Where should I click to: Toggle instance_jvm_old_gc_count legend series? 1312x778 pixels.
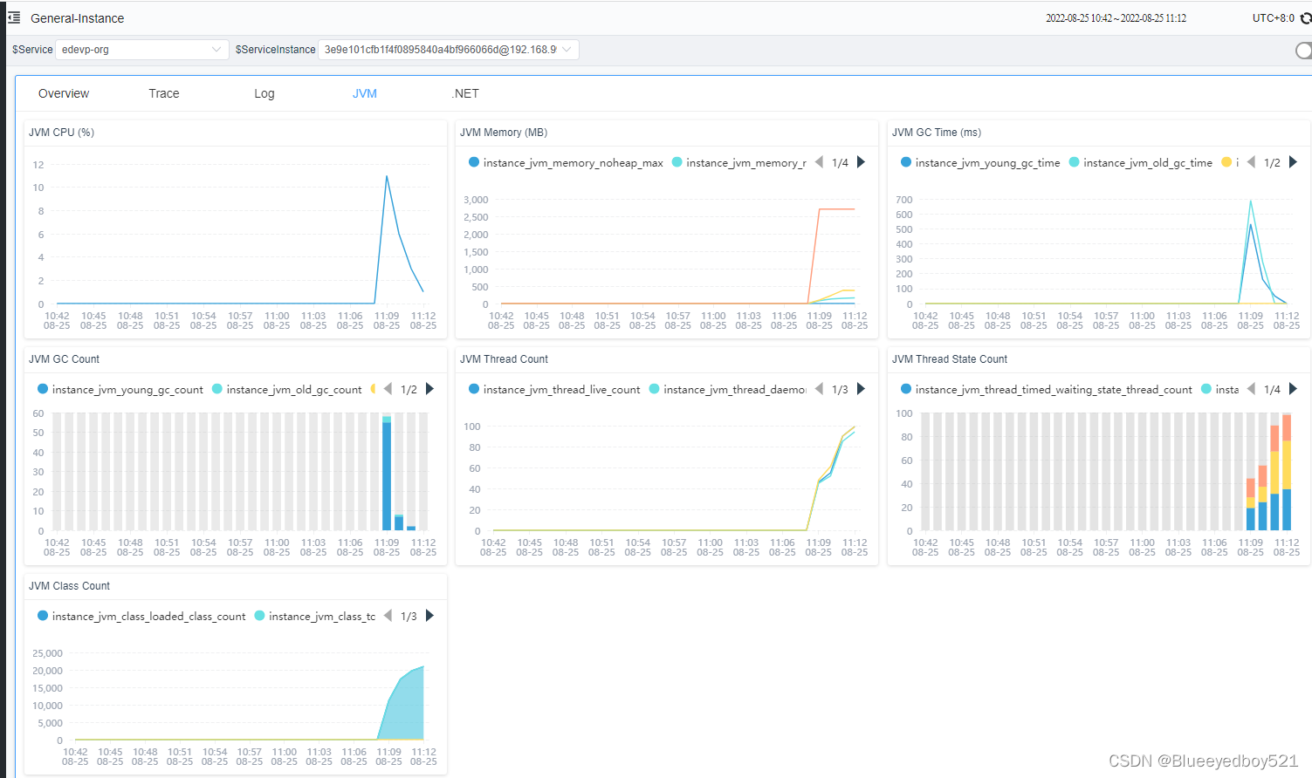pos(287,389)
